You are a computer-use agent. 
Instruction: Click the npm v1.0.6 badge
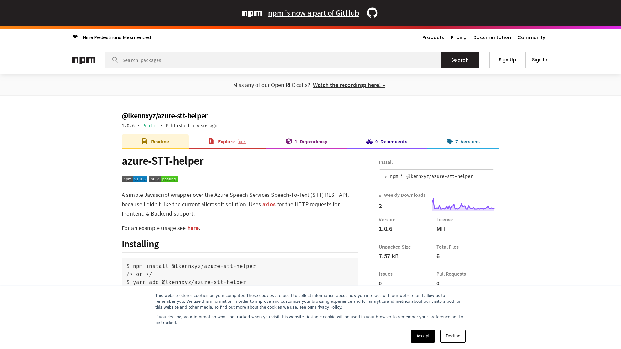(x=135, y=179)
